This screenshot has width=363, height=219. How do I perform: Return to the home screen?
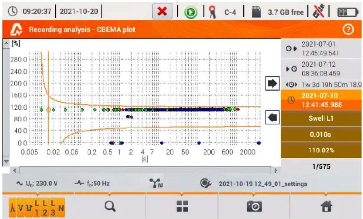[326, 207]
